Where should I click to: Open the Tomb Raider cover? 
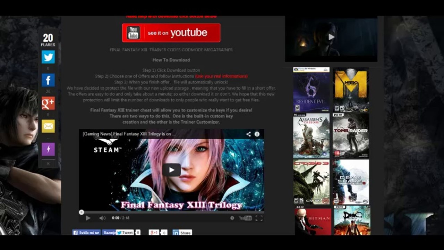(351, 136)
